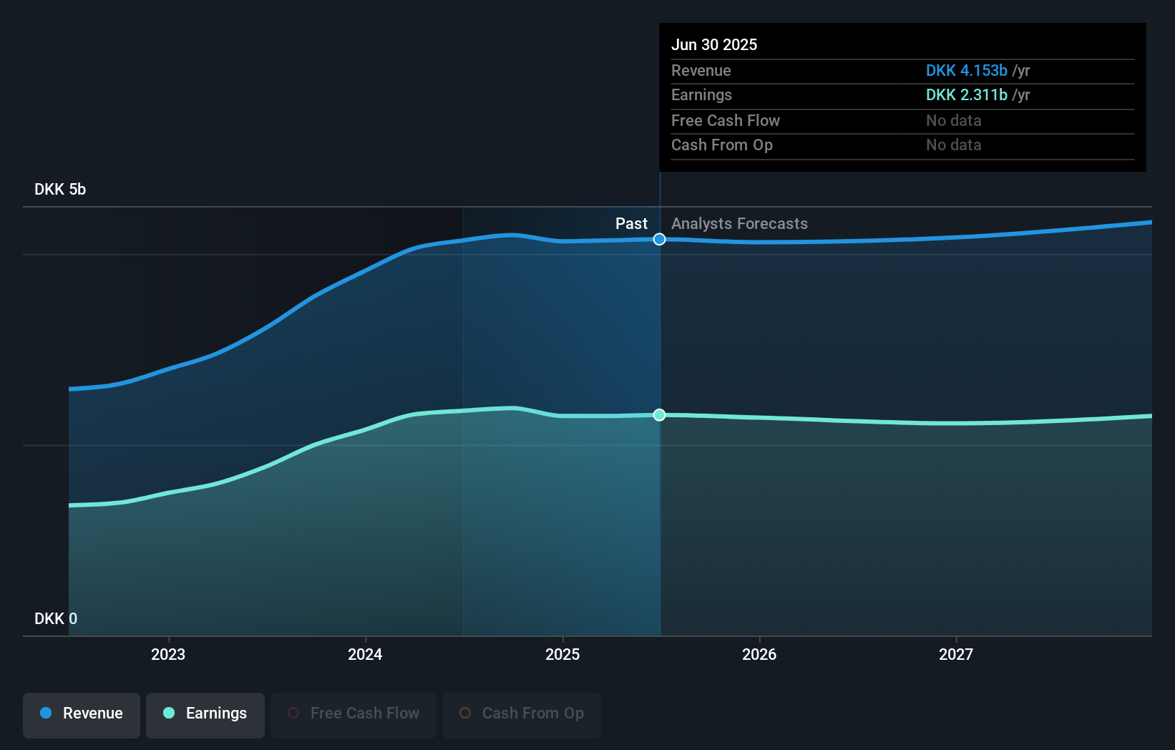Click the Cash From Op circle icon
This screenshot has width=1175, height=750.
click(464, 713)
